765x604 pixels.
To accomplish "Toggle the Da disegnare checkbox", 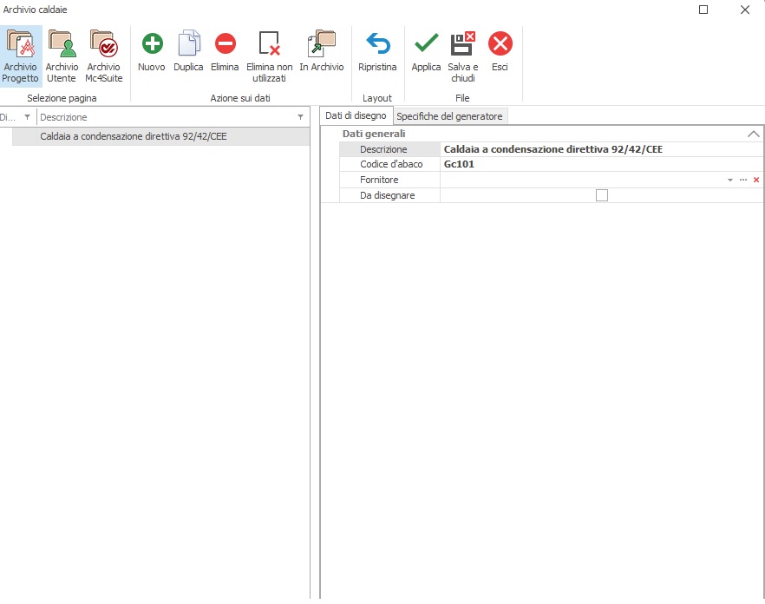I will coord(602,196).
